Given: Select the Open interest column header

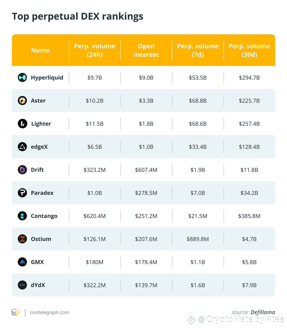Looking at the screenshot, I should tap(146, 50).
